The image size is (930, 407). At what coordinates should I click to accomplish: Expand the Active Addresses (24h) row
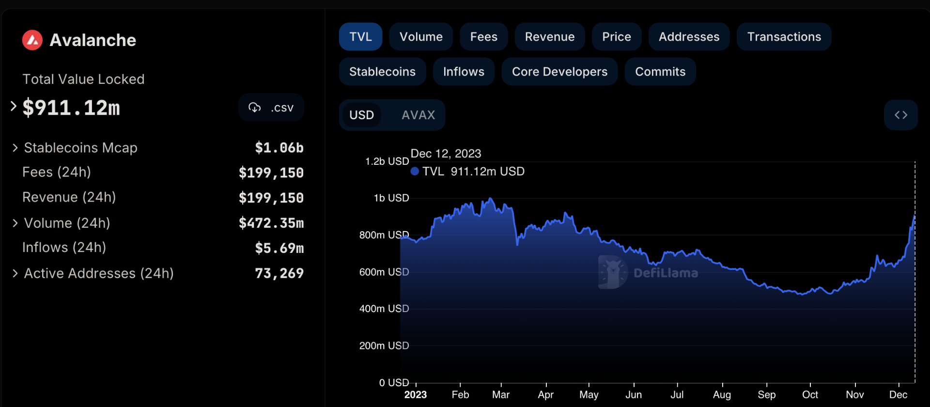[15, 273]
